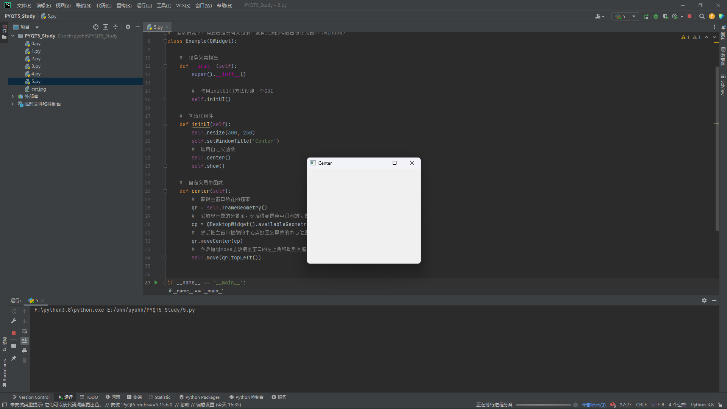This screenshot has width=727, height=409.
Task: Open Run panel settings gear
Action: coord(704,300)
